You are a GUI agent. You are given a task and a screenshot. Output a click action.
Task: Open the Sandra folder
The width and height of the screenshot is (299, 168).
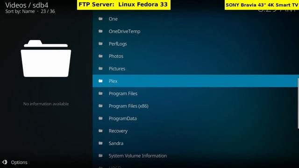point(196,143)
